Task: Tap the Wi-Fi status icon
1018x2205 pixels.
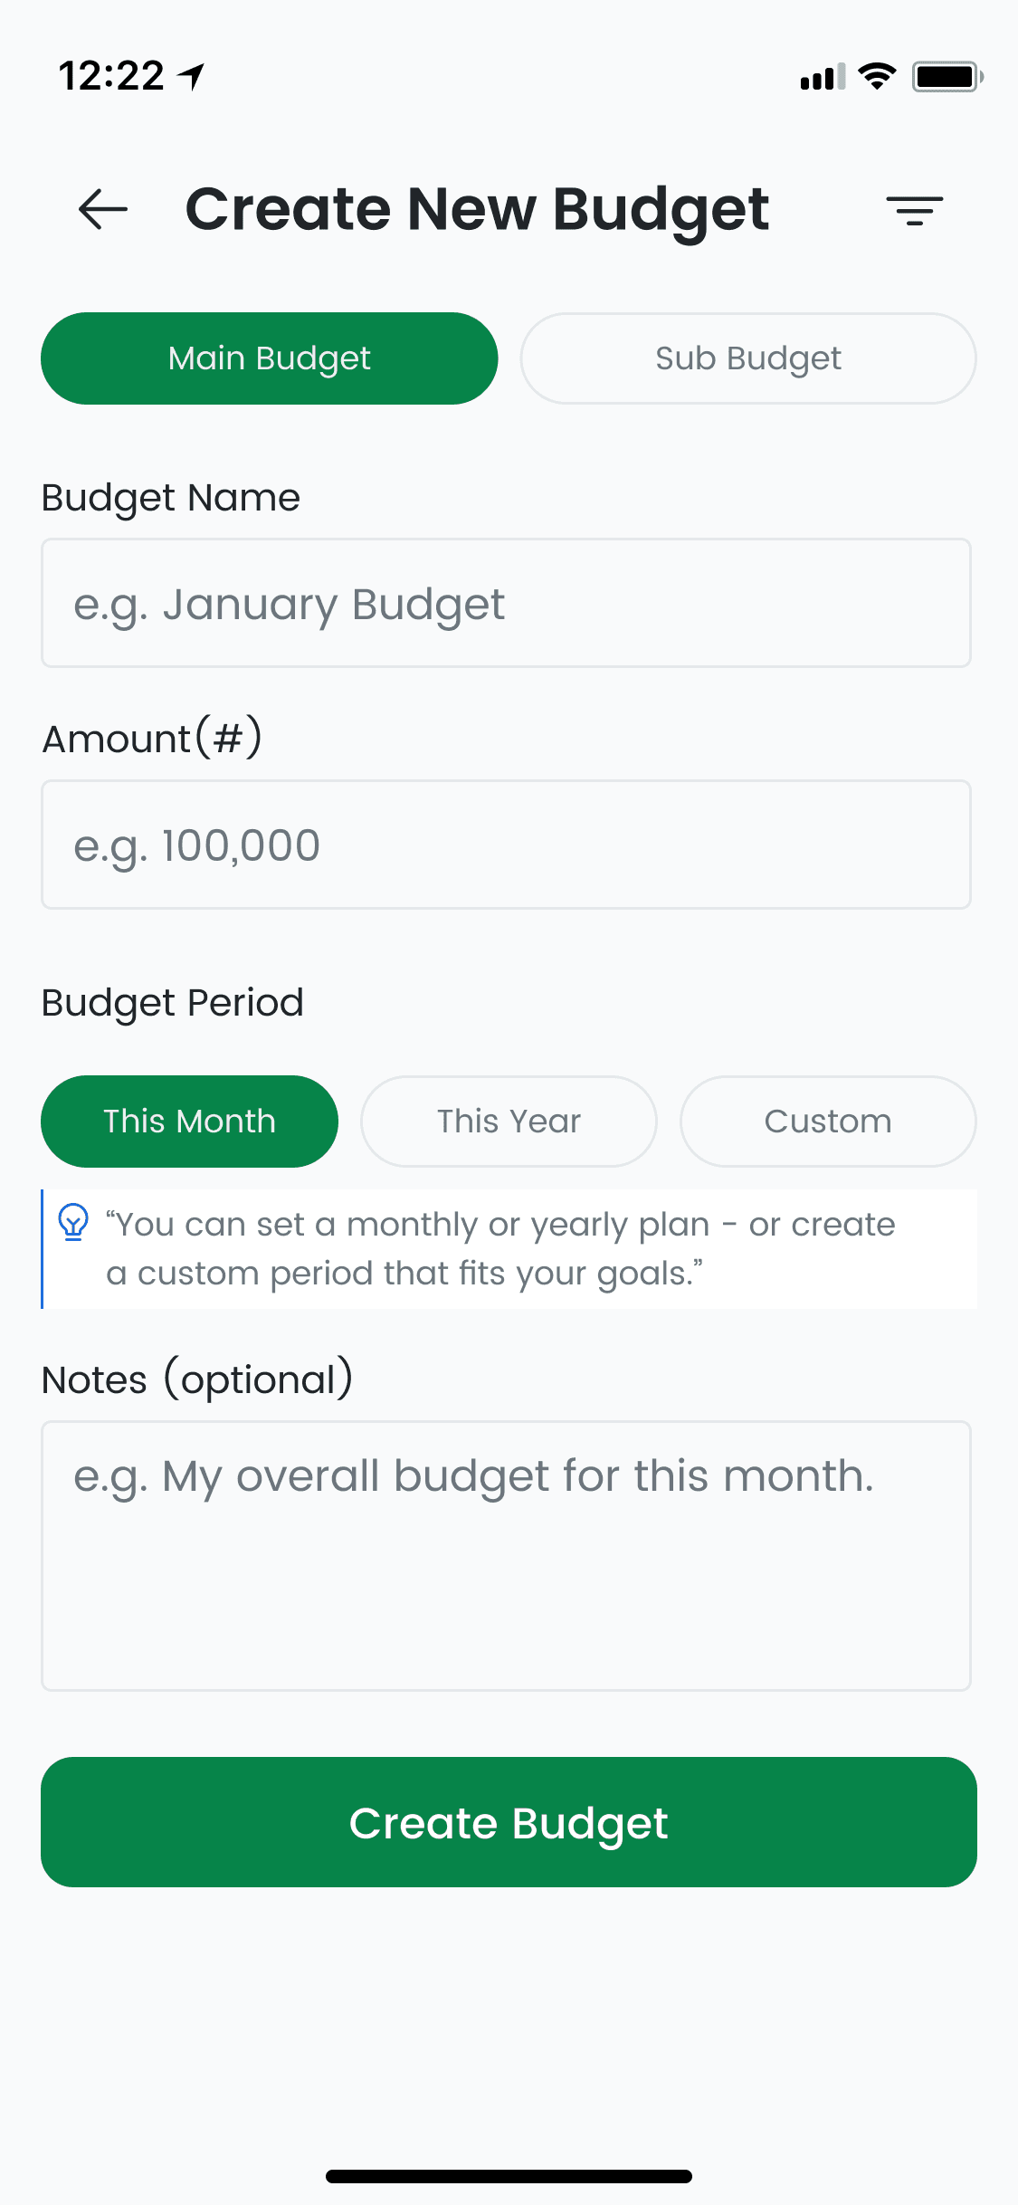Action: click(876, 76)
